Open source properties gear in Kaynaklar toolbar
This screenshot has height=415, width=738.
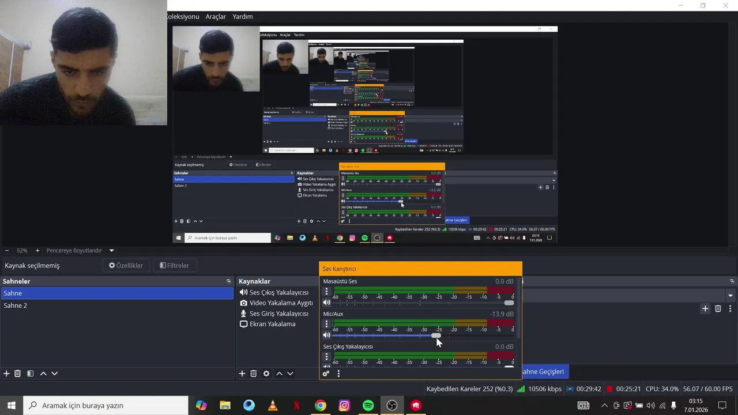pos(266,373)
